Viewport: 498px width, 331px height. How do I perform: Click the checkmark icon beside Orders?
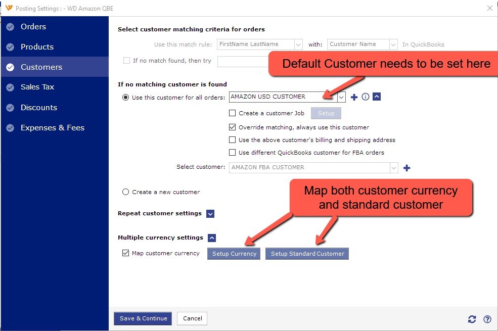(10, 27)
